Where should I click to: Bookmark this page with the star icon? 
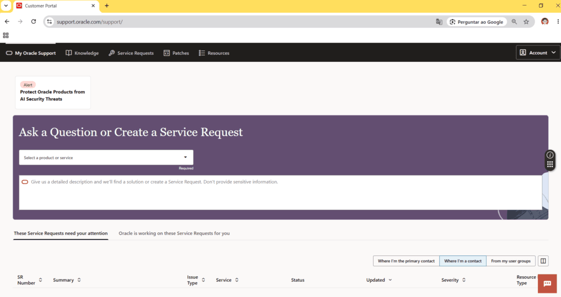526,22
